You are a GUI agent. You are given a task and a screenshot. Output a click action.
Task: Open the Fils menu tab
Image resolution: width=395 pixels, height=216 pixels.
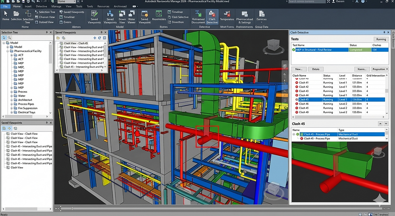(x=6, y=6)
